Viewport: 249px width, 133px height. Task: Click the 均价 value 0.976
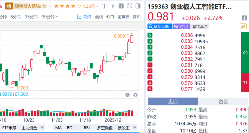[241, 124]
